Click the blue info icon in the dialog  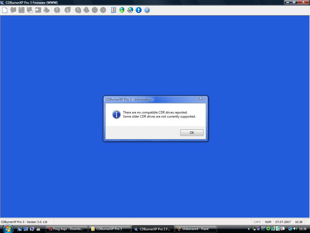pyautogui.click(x=117, y=115)
